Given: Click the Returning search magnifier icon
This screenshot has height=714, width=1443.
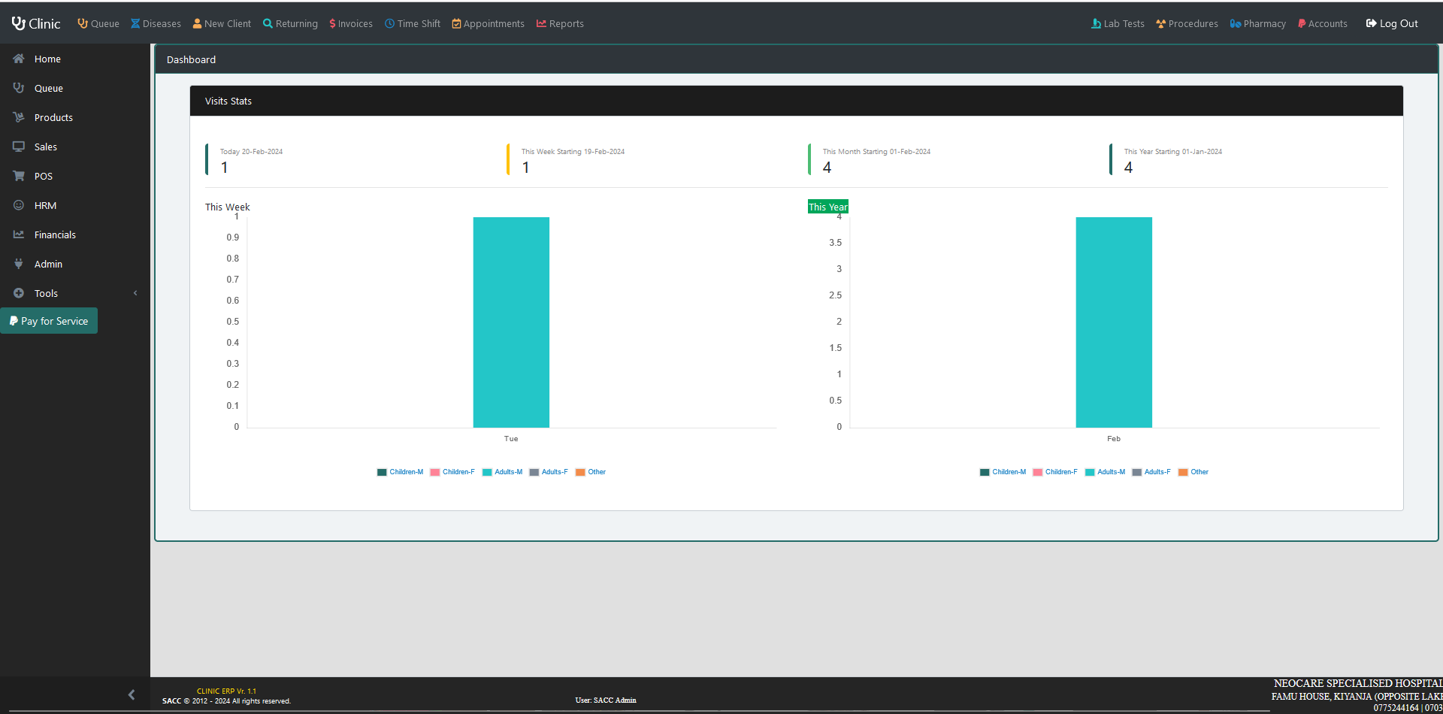Looking at the screenshot, I should 268,23.
